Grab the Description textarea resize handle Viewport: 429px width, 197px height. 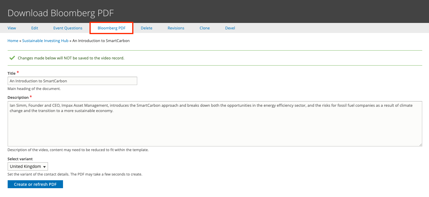pyautogui.click(x=420, y=144)
